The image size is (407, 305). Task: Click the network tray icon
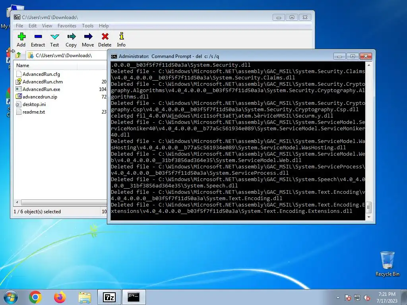pyautogui.click(x=357, y=297)
